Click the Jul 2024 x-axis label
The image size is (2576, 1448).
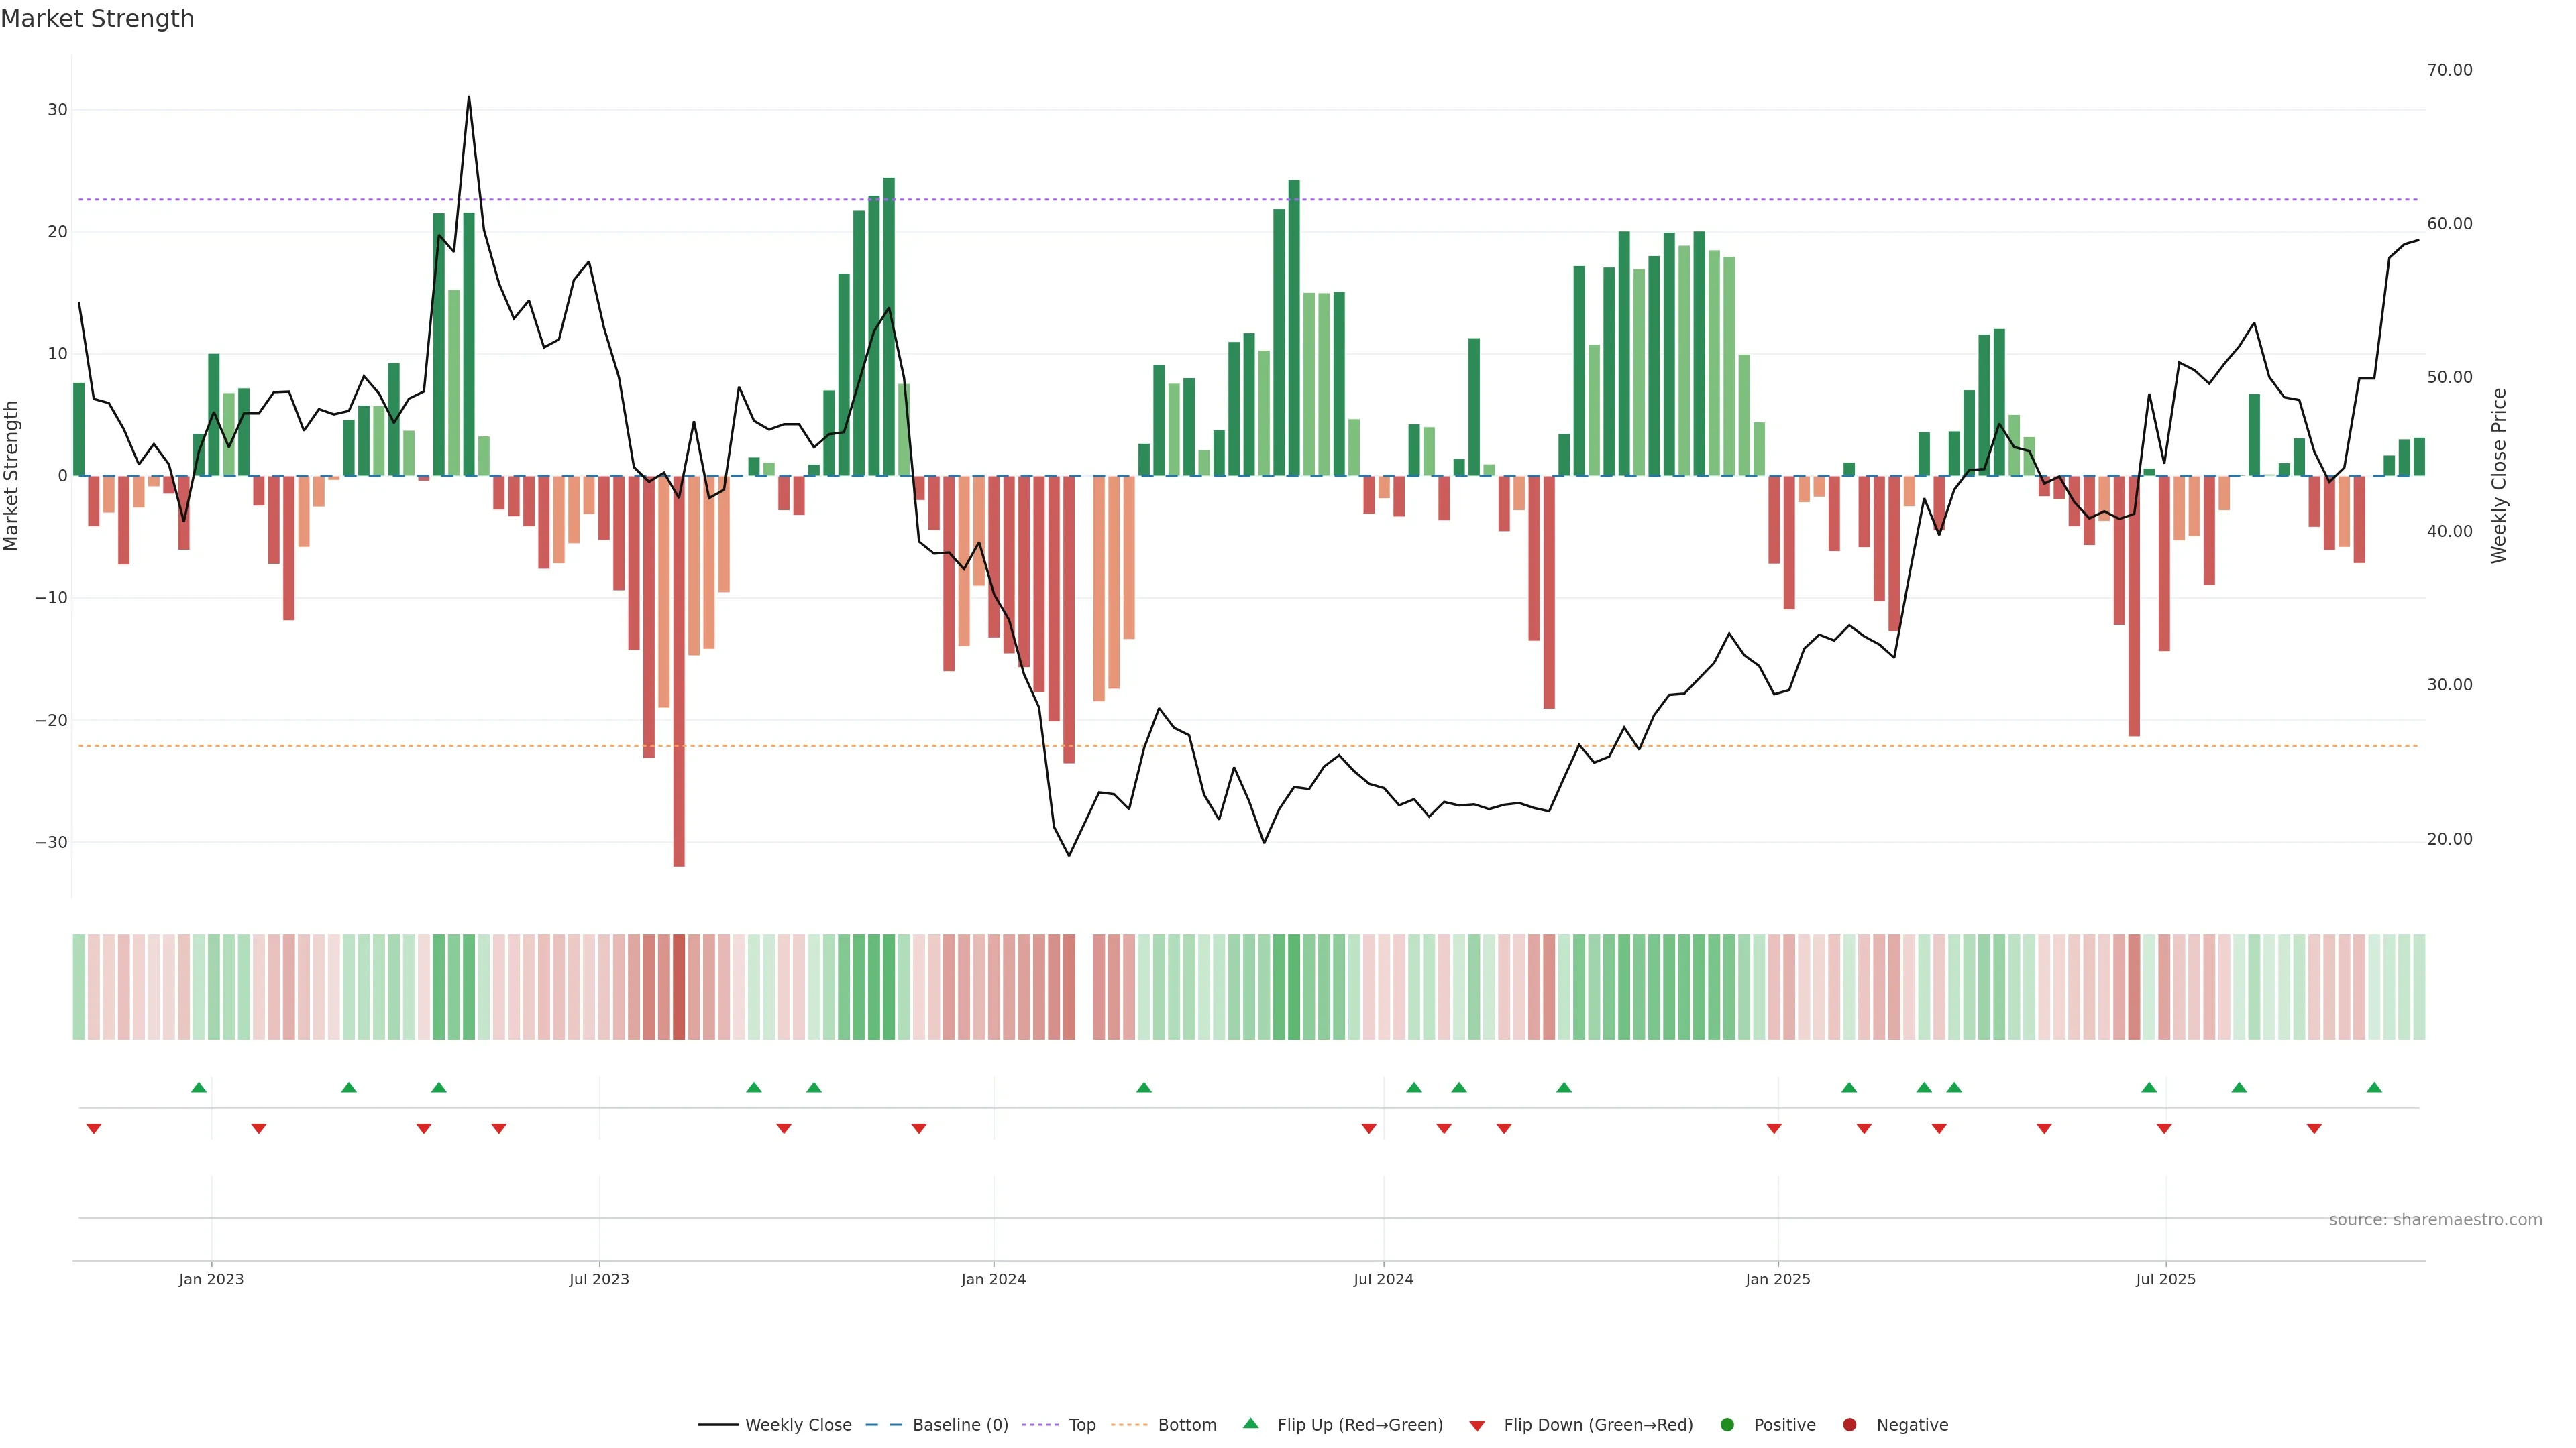click(x=1383, y=1279)
